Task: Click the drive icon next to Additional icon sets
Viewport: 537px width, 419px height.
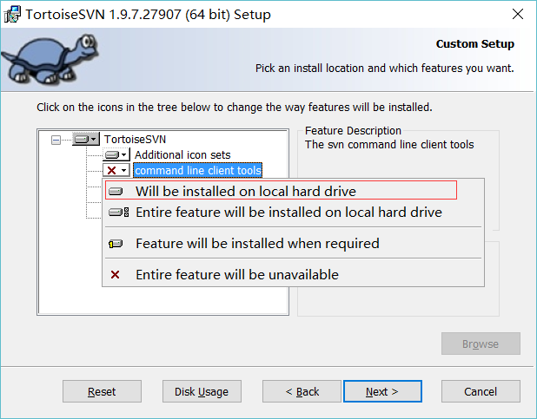Action: tap(111, 155)
